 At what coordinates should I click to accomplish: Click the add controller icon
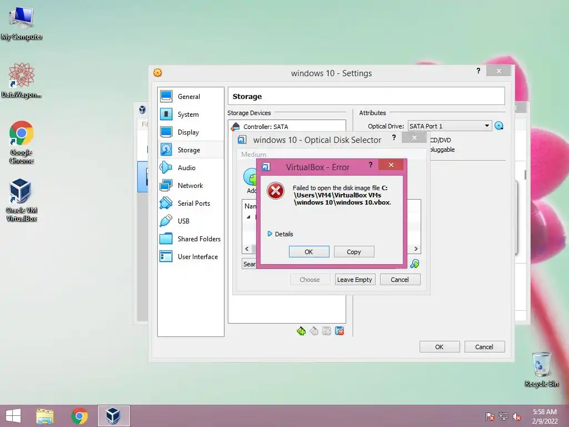point(301,331)
